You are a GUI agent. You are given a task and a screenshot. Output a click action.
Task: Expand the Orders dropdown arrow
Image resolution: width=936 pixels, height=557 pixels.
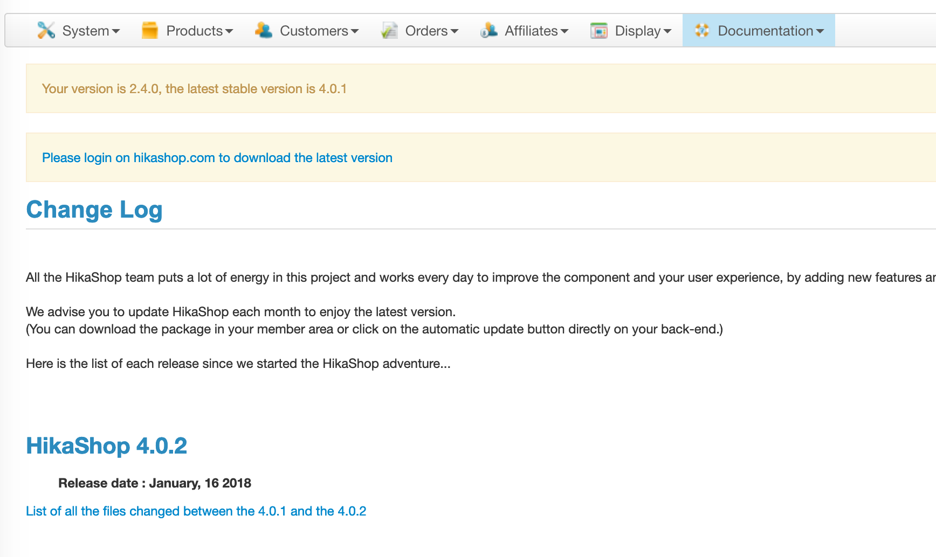click(x=455, y=31)
